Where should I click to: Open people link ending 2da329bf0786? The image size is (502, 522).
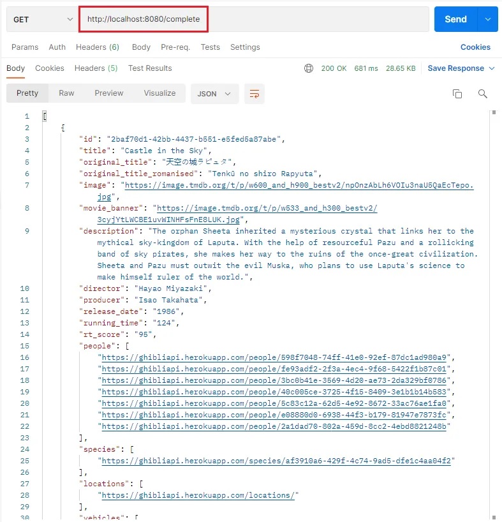coord(274,380)
